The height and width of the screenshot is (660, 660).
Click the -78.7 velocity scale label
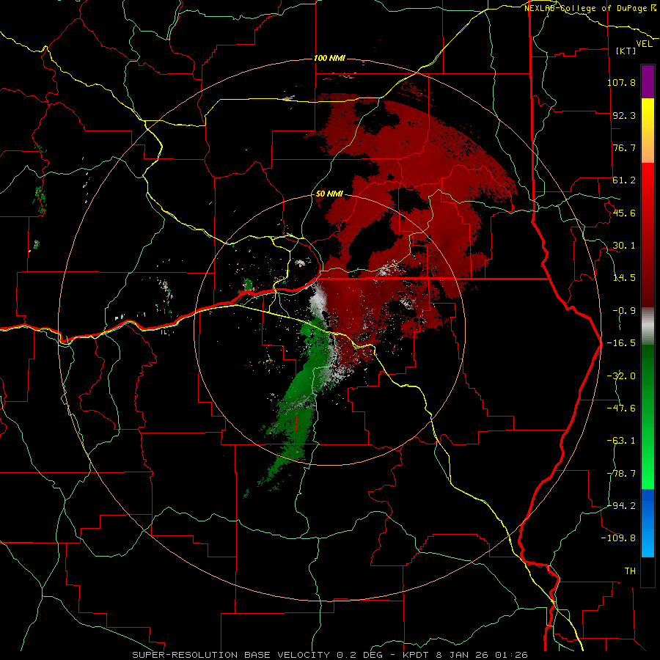pyautogui.click(x=621, y=474)
